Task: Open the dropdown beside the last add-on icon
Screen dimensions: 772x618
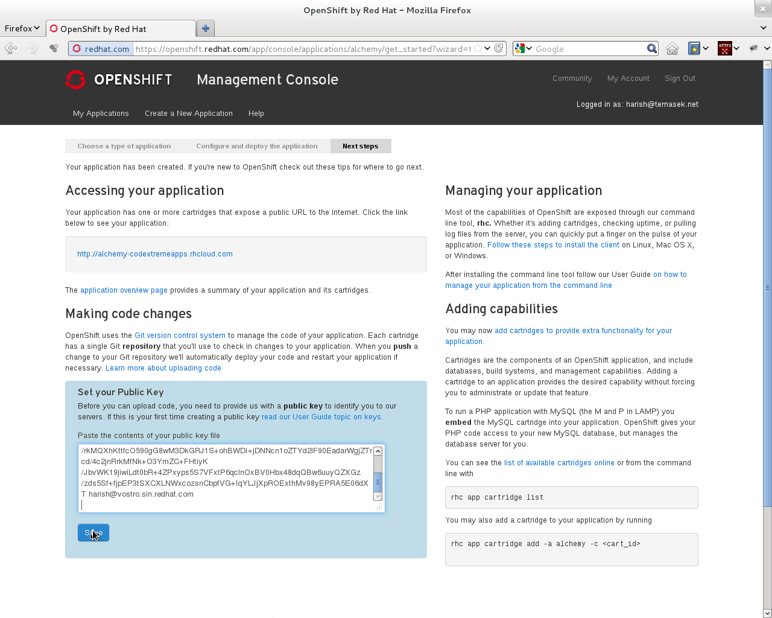Action: point(767,49)
